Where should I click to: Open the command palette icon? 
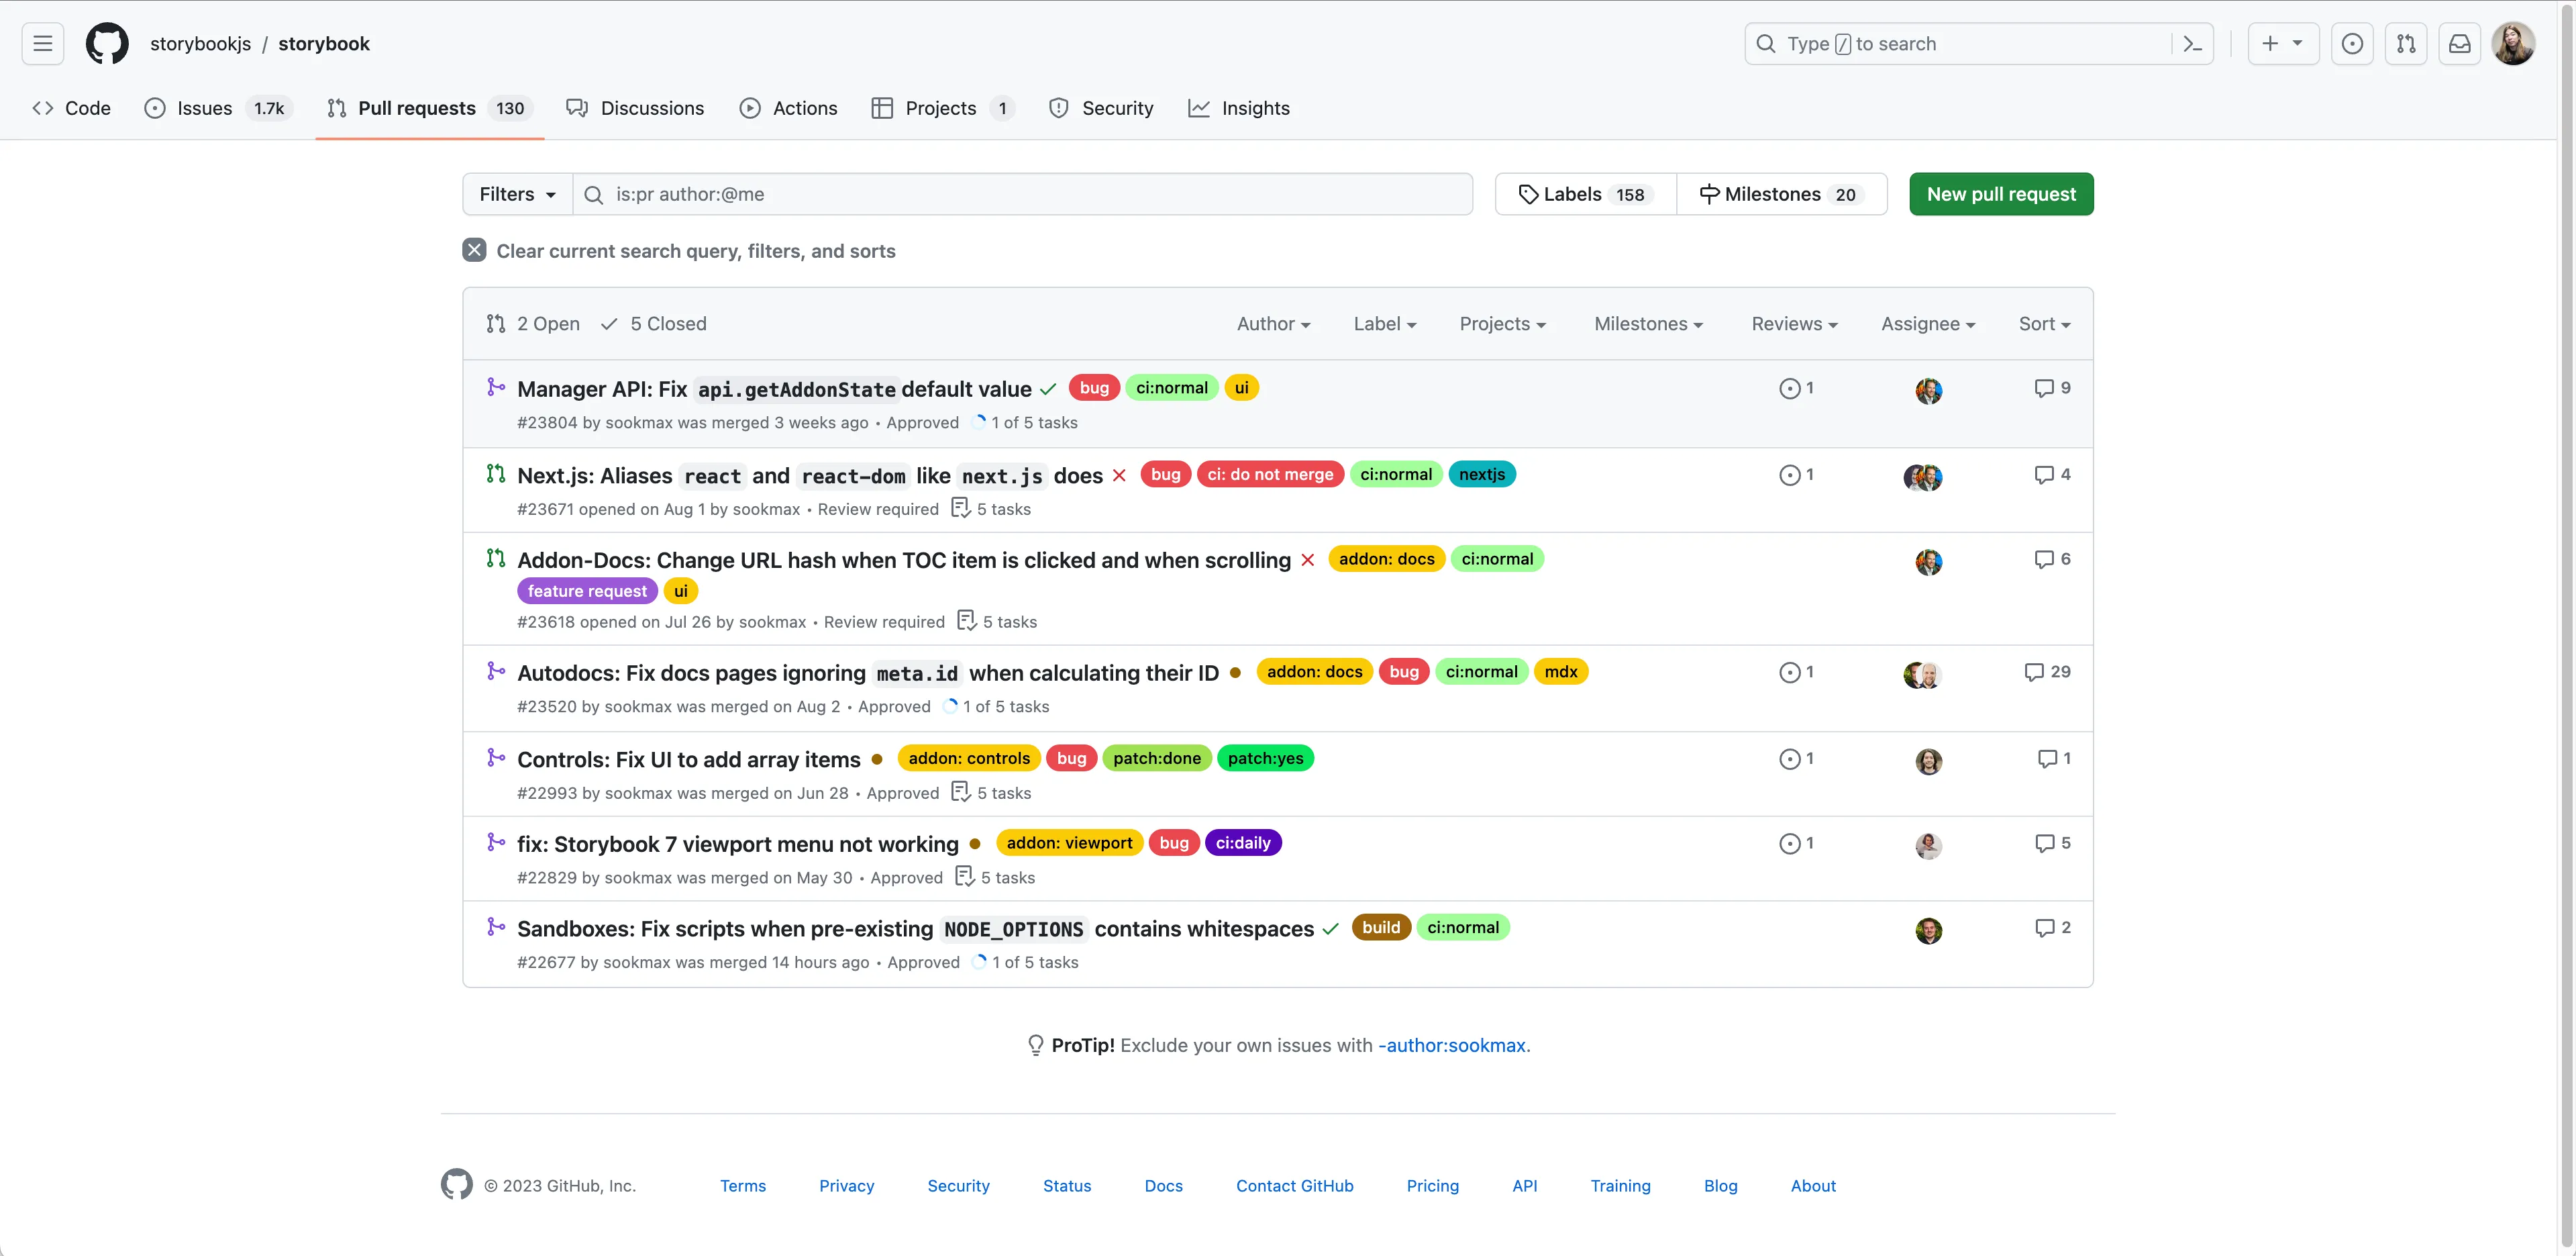pos(2192,44)
